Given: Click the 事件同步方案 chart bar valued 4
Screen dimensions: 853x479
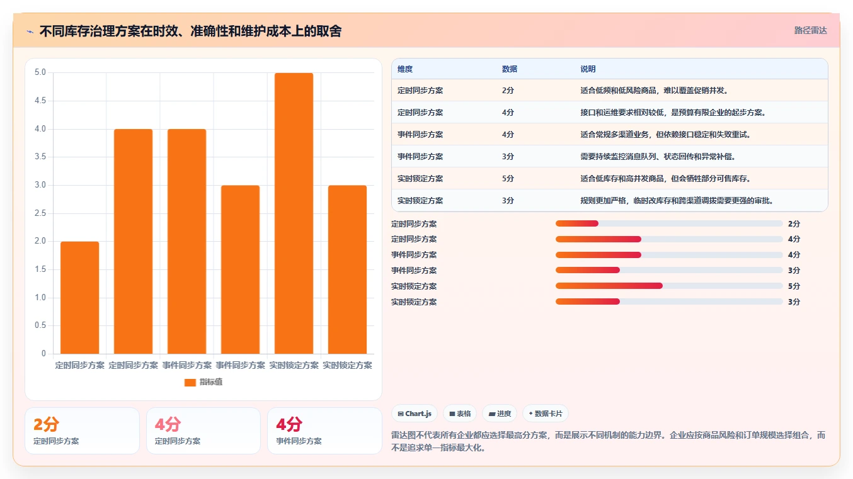Looking at the screenshot, I should pos(187,242).
